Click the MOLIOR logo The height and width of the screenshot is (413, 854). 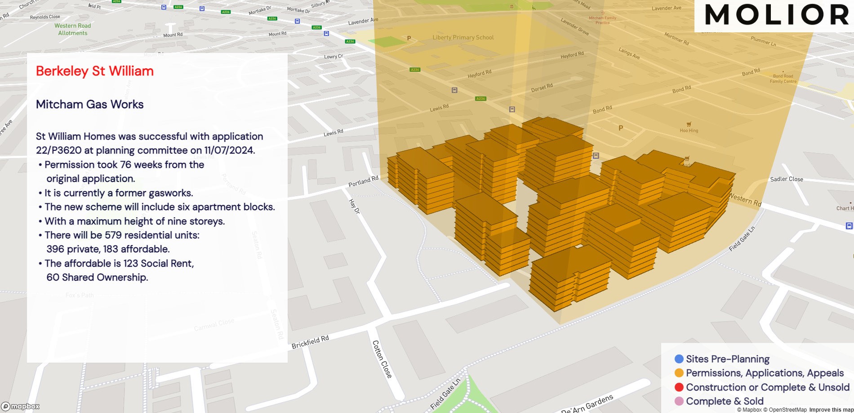tap(777, 14)
